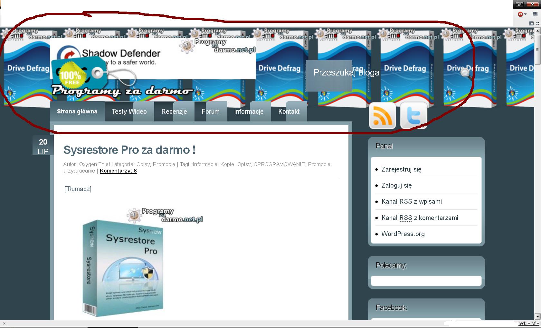541x328 pixels.
Task: Focus the Przeszukaj bloga search field
Action: click(x=346, y=73)
